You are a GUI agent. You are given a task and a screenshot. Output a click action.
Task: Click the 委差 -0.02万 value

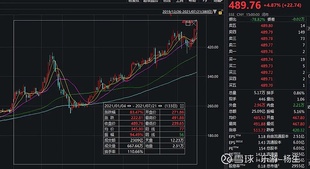click(x=298, y=19)
